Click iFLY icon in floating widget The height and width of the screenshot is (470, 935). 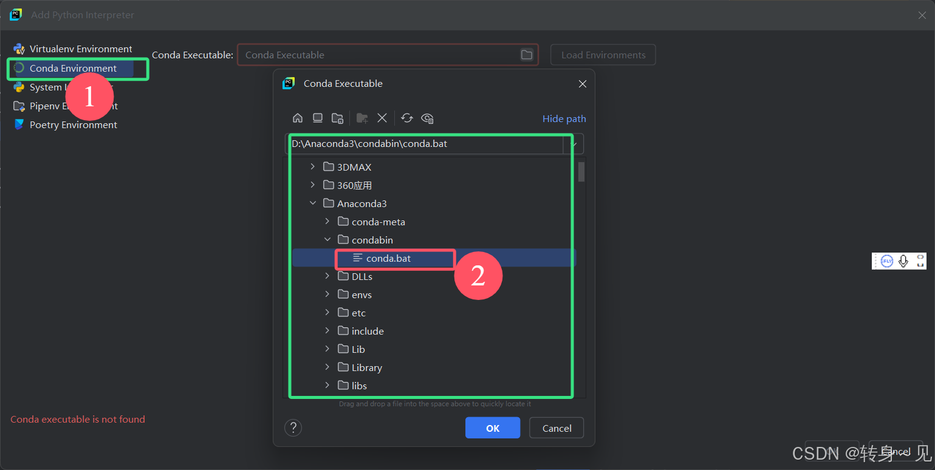click(x=887, y=261)
